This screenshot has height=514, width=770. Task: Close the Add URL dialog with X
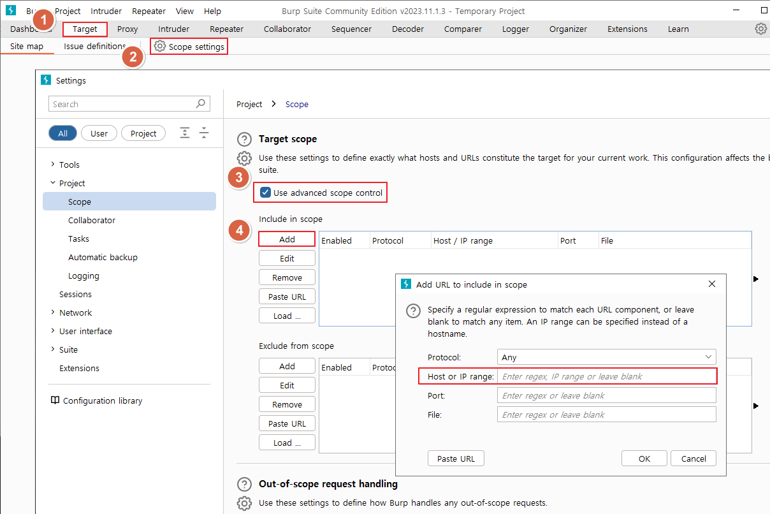(x=712, y=284)
